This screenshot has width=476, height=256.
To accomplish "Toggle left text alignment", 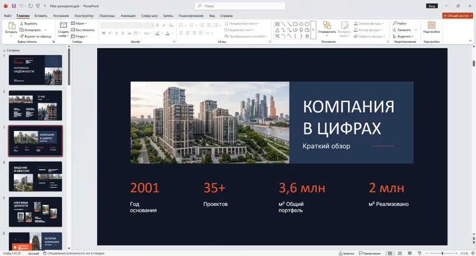I will coord(181,33).
